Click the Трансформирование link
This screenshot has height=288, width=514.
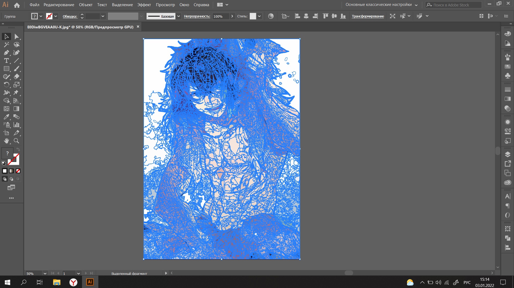(x=368, y=16)
